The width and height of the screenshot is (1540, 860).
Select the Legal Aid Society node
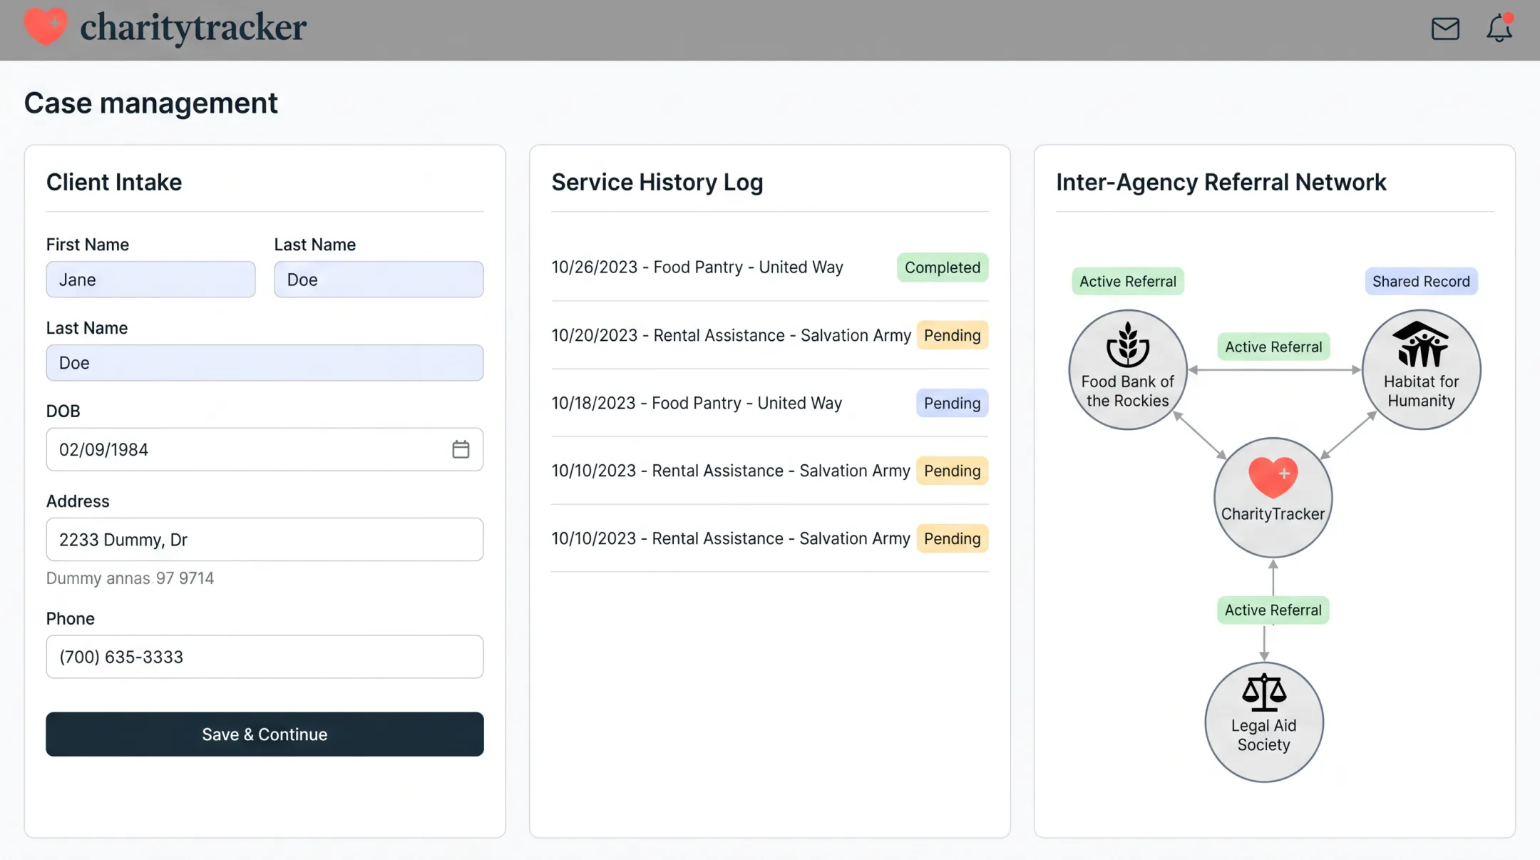click(x=1264, y=722)
